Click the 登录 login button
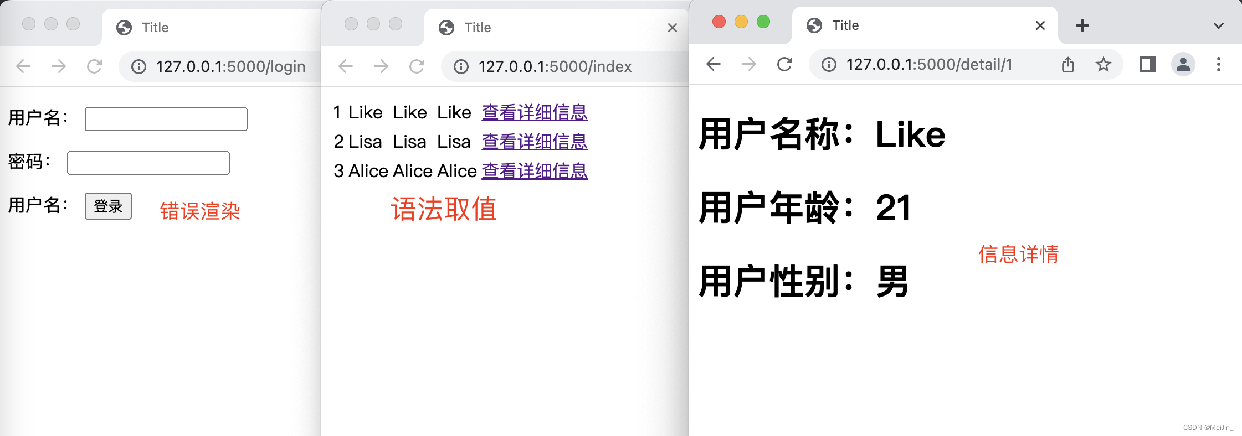 (108, 206)
